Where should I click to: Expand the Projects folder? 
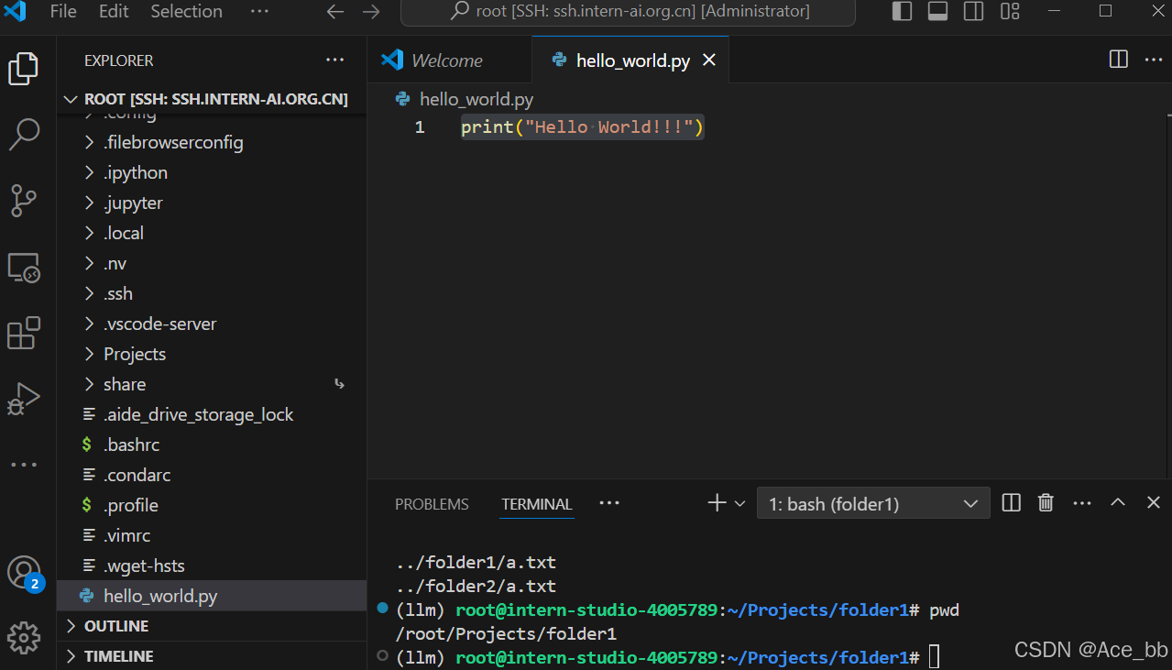[212, 355]
